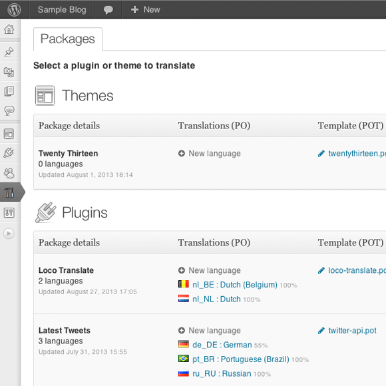Open Posts via the pushpin icon

[9, 52]
